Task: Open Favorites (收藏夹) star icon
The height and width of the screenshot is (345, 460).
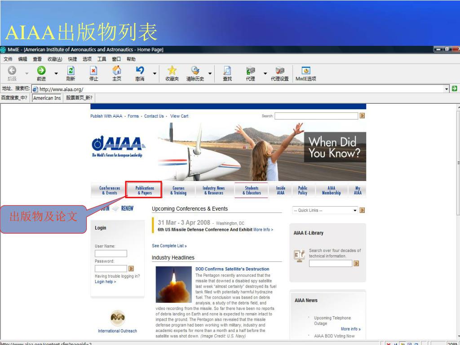Action: pyautogui.click(x=172, y=71)
